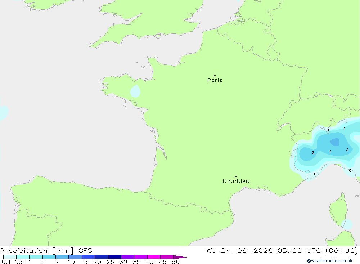Screen dimensions: 360x264
Task: Click the '(06+96)' forecast run text
Action: point(342,251)
